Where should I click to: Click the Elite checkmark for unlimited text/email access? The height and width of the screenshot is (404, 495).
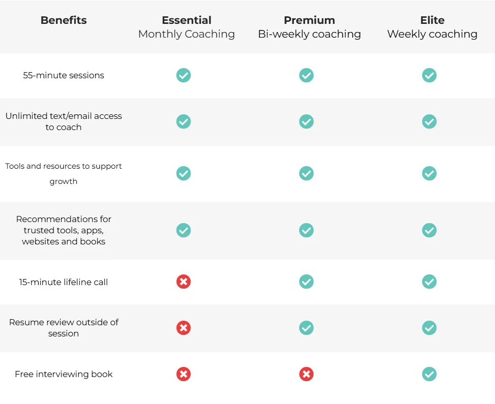pyautogui.click(x=429, y=122)
